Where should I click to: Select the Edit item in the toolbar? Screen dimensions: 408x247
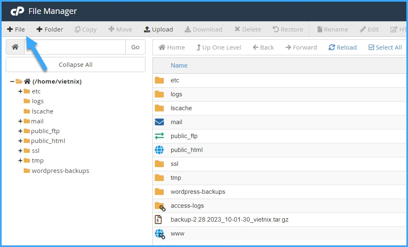pos(369,29)
